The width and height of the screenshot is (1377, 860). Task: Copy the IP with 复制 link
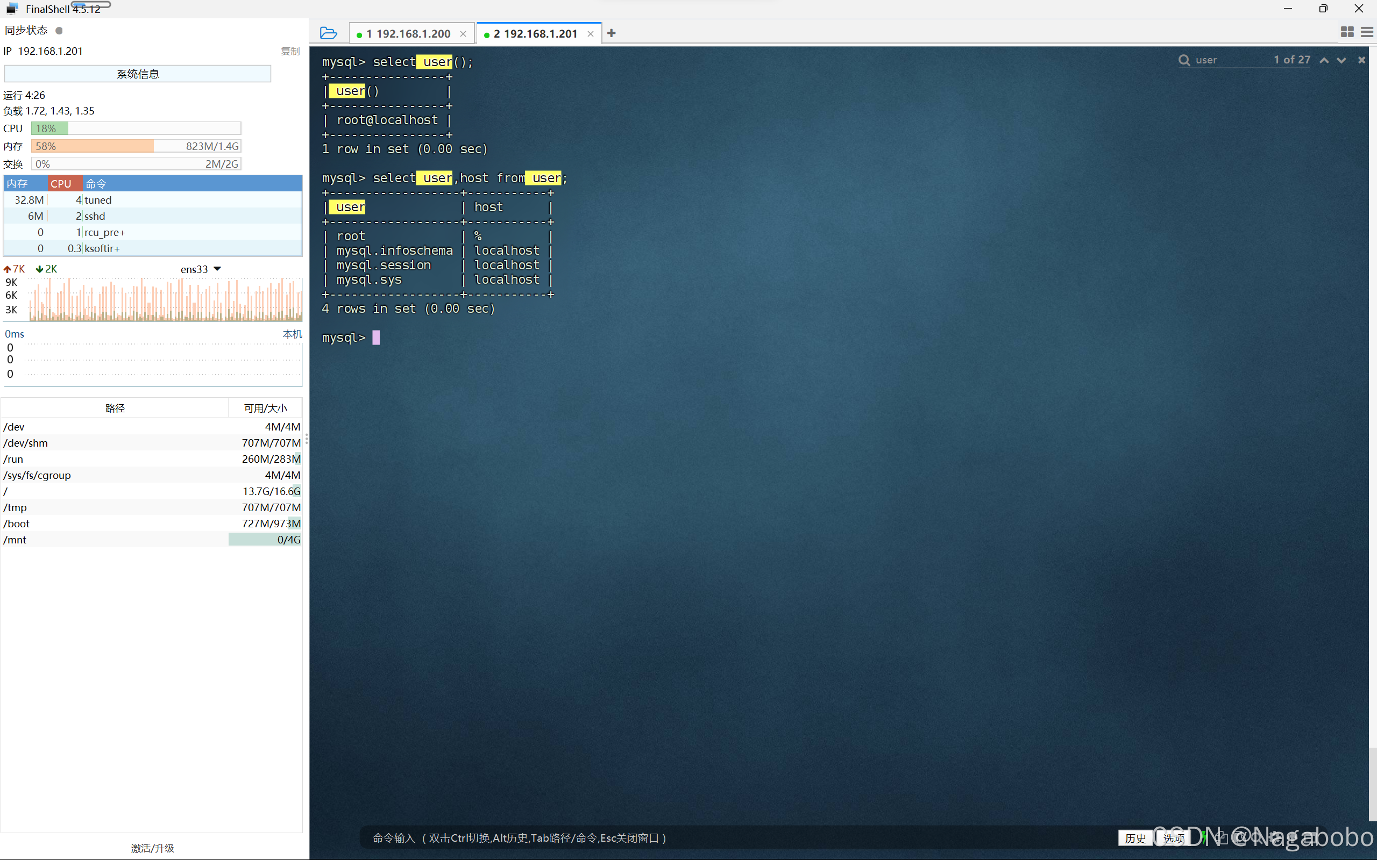click(289, 51)
